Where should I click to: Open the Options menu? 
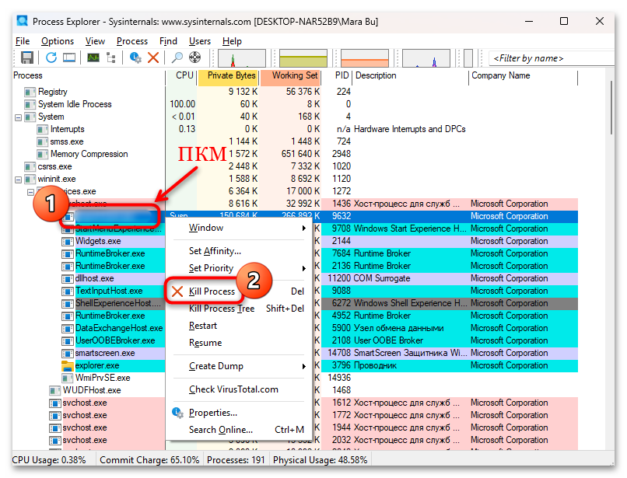pyautogui.click(x=58, y=41)
